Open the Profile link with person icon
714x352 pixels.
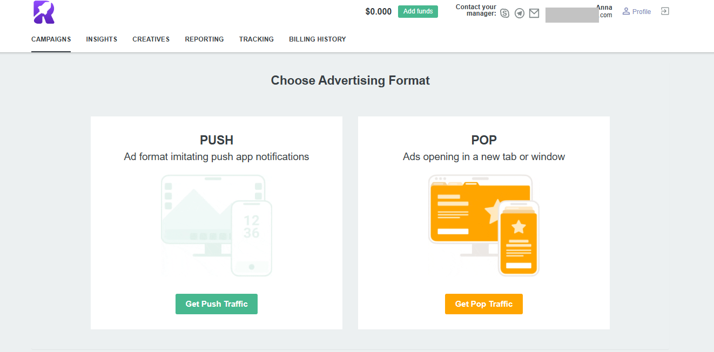(x=637, y=11)
